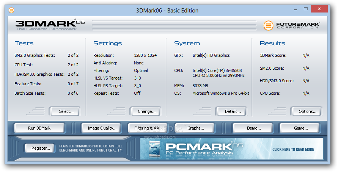Viewport: 338px width, 172px height.
Task: Click the 'Batch Size Tests:' label
Action: tap(30, 93)
